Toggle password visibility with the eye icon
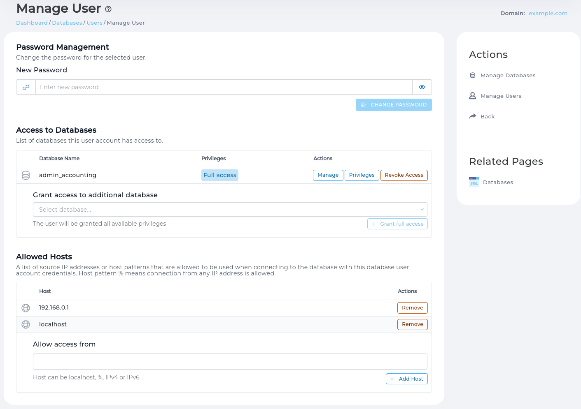Image resolution: width=581 pixels, height=409 pixels. pos(422,87)
